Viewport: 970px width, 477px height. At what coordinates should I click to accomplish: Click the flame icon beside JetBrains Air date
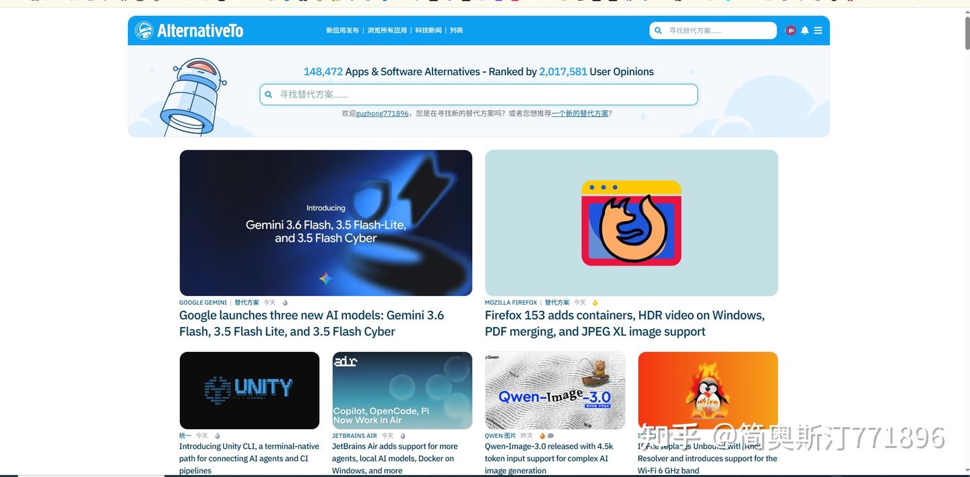click(403, 436)
